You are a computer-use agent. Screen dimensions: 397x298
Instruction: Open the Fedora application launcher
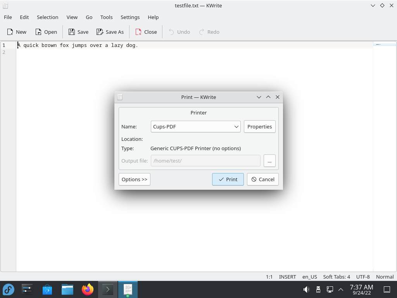coord(9,289)
